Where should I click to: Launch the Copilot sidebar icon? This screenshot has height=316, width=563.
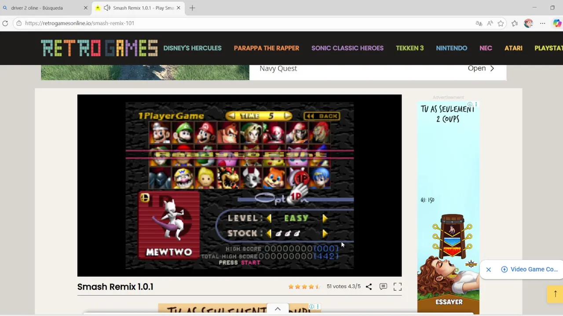(557, 23)
